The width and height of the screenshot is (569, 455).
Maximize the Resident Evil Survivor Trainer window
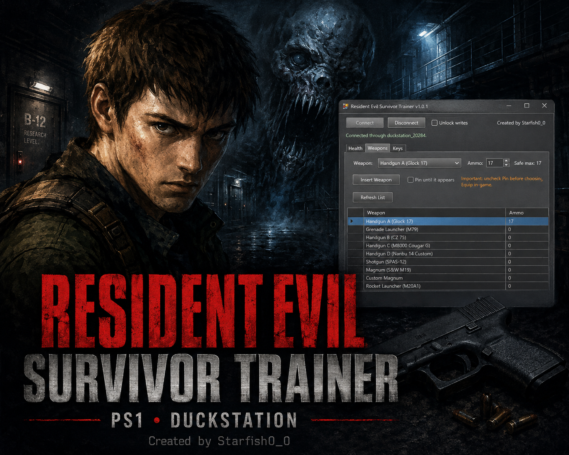tap(527, 106)
